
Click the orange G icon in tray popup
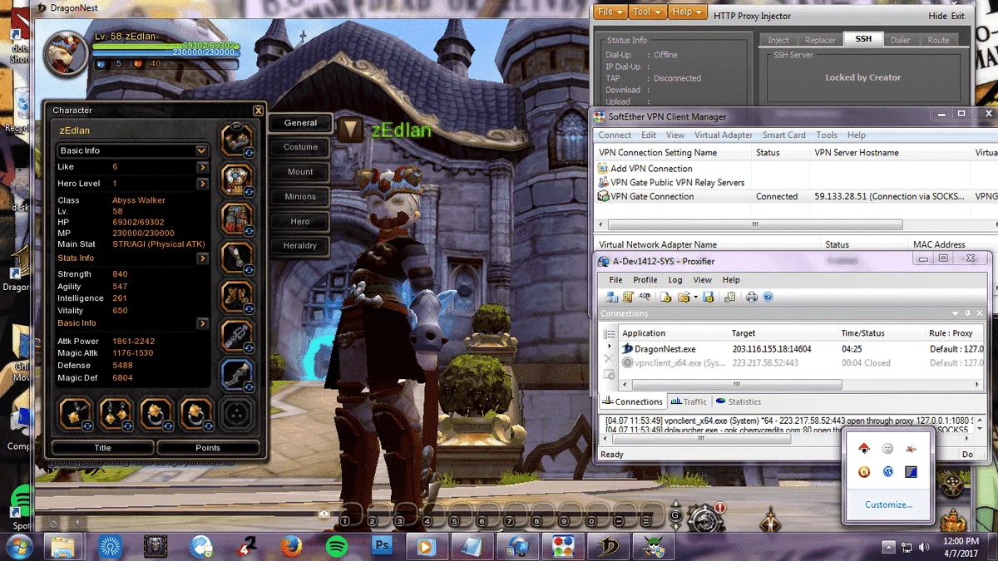[x=864, y=472]
